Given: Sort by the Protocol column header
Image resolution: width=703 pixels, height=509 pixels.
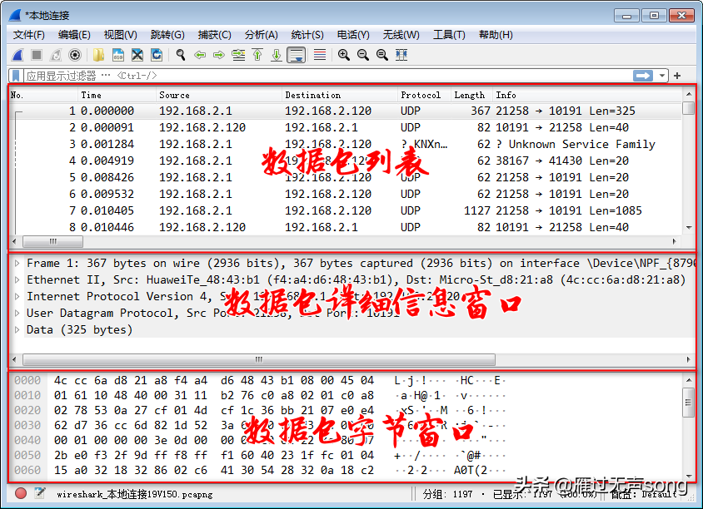Looking at the screenshot, I should click(424, 95).
